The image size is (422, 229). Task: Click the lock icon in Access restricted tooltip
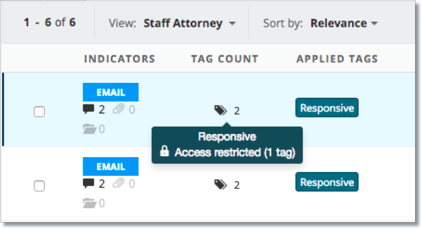164,152
